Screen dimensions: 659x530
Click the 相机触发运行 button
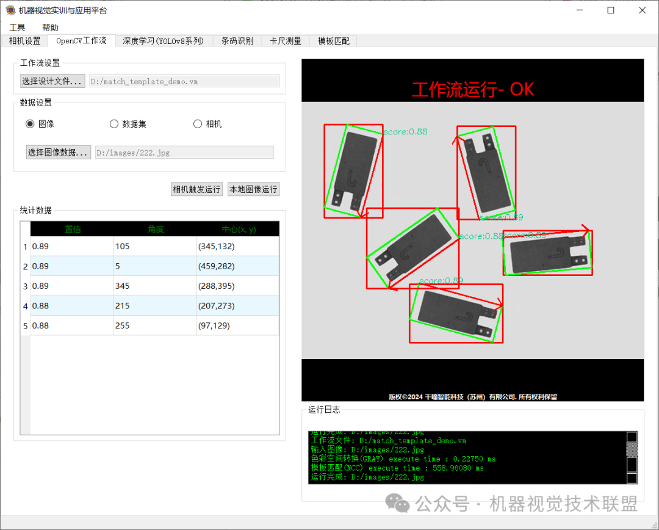pyautogui.click(x=196, y=189)
